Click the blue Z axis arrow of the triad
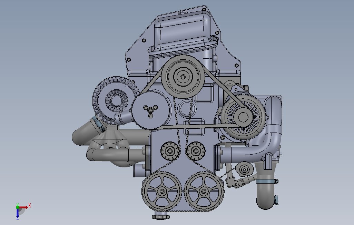The image size is (354, 225). point(17,214)
